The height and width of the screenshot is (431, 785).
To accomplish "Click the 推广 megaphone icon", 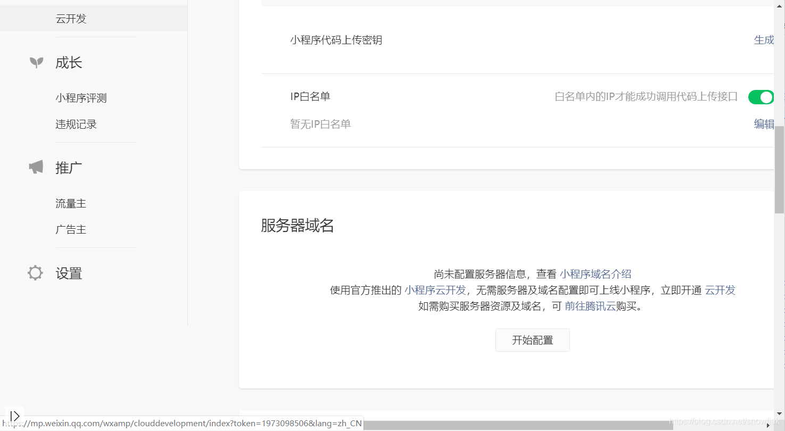I will click(36, 168).
